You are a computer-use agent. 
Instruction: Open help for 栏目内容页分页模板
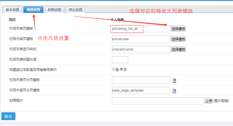click(174, 91)
